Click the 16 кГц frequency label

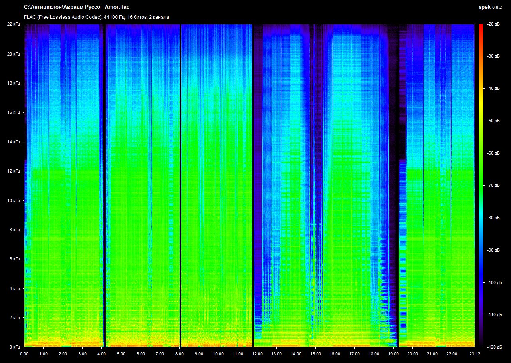point(14,113)
